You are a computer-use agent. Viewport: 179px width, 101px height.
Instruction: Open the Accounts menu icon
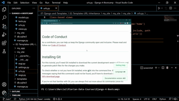[x=4, y=84]
